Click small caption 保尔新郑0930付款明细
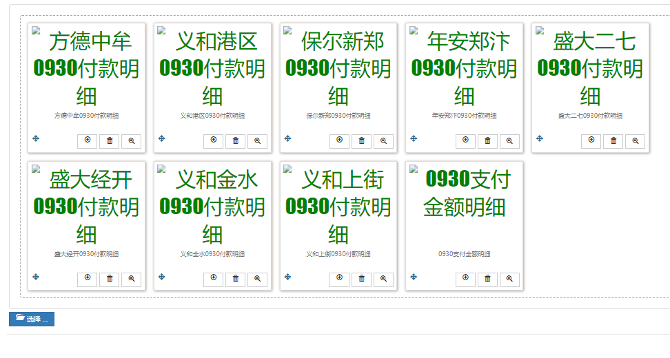Screen dimensions: 670x358 tap(338, 116)
